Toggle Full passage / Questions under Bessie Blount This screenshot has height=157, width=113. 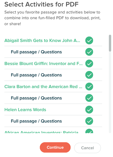pyautogui.click(x=89, y=75)
